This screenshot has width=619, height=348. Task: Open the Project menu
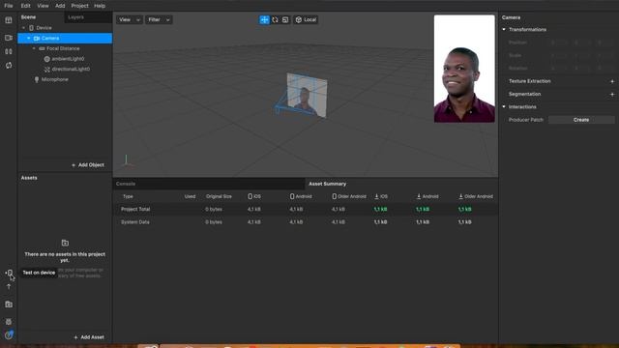[x=79, y=6]
